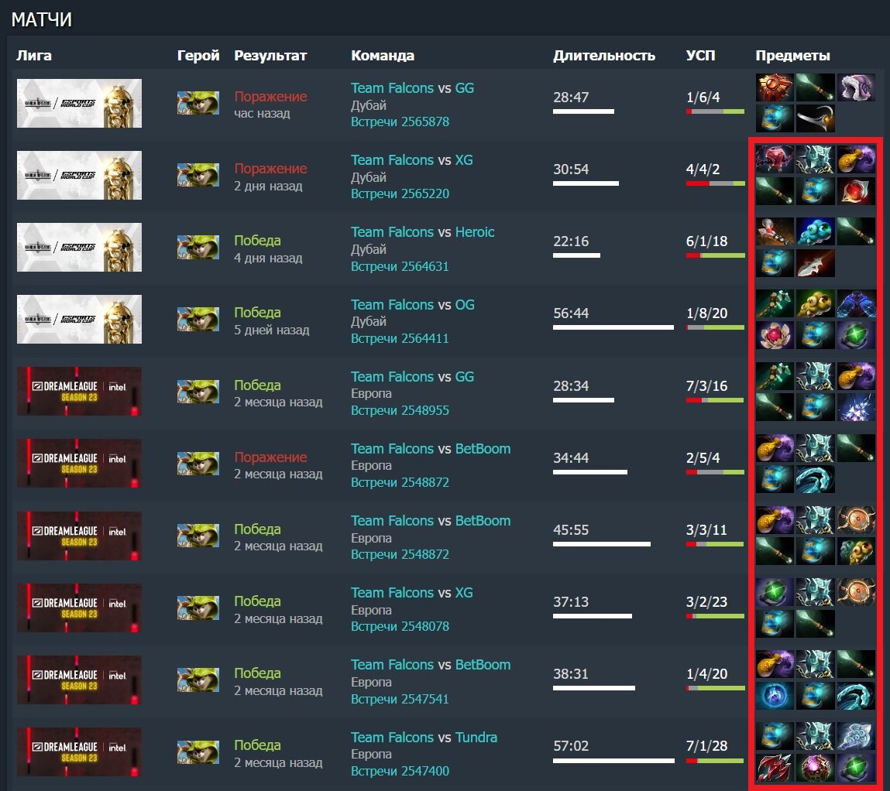Screen dimensions: 890x791
Task: Click the silver ring item in first row
Action: pos(815,118)
